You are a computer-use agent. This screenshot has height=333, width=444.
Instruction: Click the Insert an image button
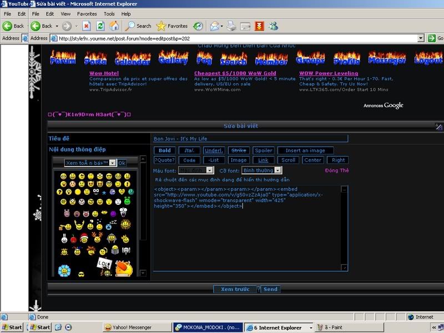click(305, 150)
